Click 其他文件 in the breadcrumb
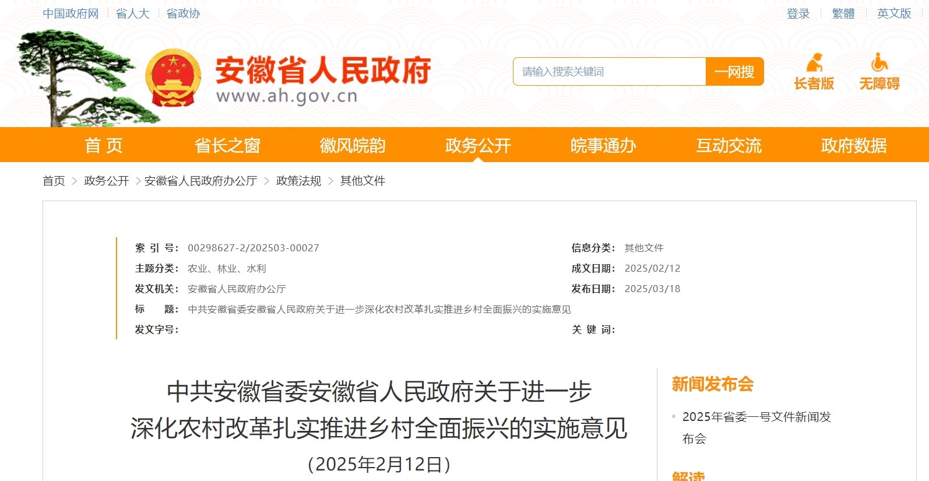Image resolution: width=929 pixels, height=481 pixels. pyautogui.click(x=363, y=181)
